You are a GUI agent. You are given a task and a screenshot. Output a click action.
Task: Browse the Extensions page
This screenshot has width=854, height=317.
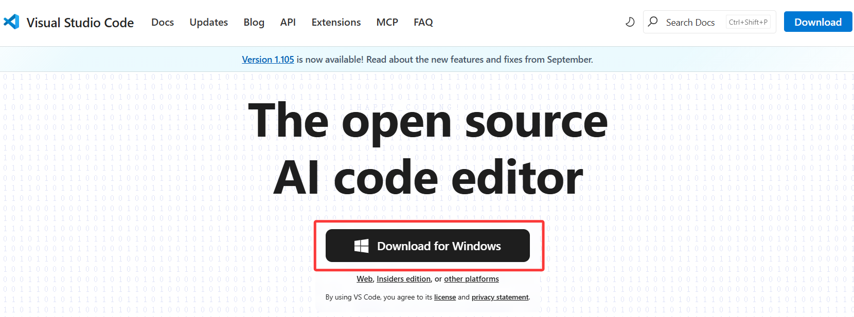[336, 22]
